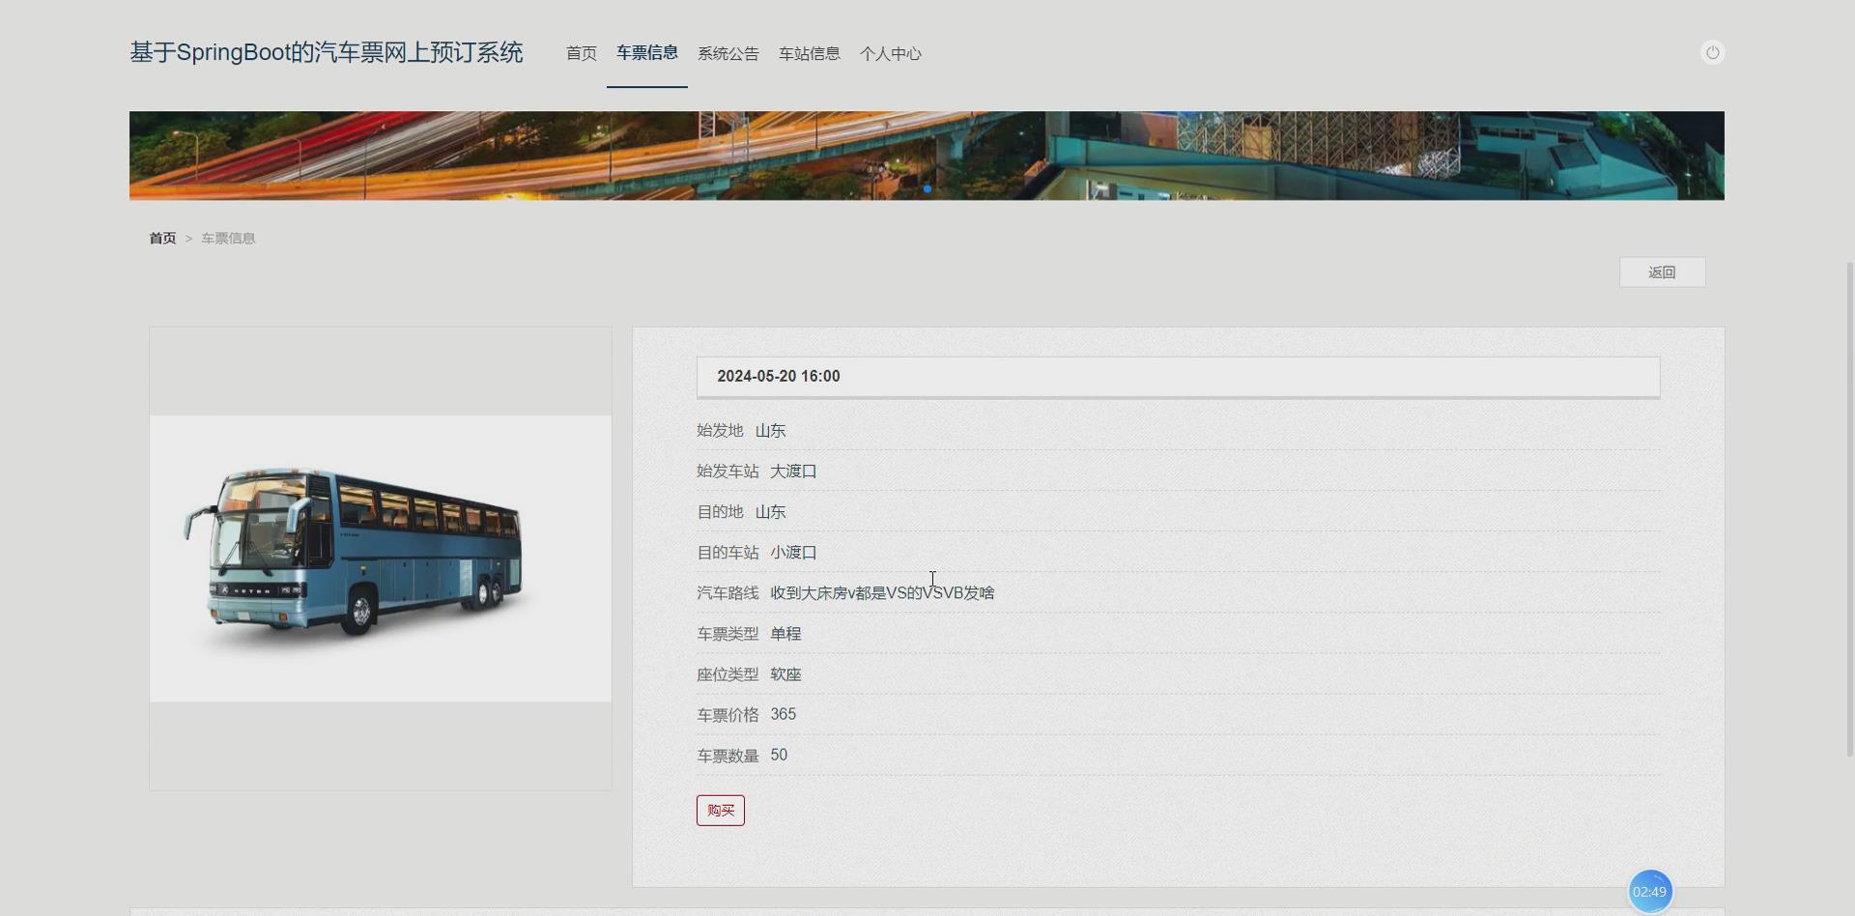
Task: Select the 始发车站 大渡口 text row
Action: click(756, 472)
